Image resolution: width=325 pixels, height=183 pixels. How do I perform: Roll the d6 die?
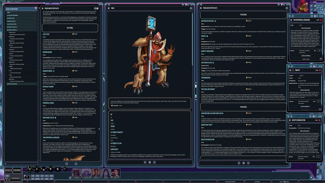tap(58, 169)
